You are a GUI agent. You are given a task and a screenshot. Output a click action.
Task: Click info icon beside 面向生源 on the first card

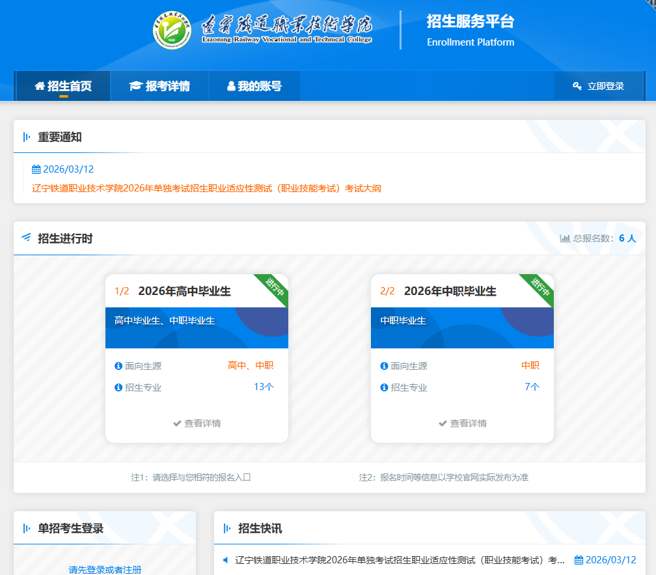pos(118,366)
